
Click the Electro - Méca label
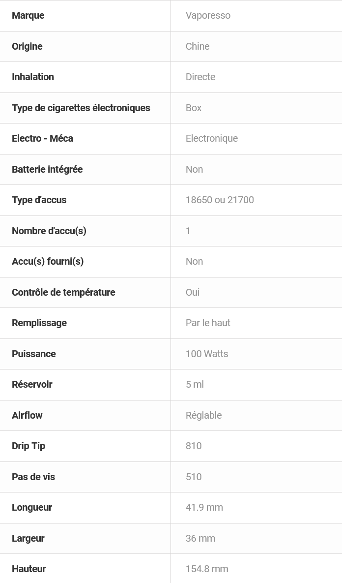[42, 138]
